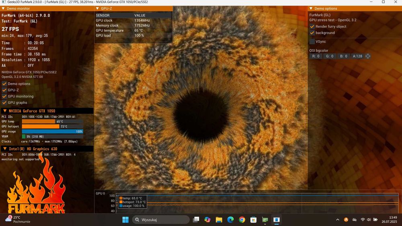Viewport: 402px width, 226px height.
Task: Open File Explorer from the taskbar
Action: [x=219, y=220]
